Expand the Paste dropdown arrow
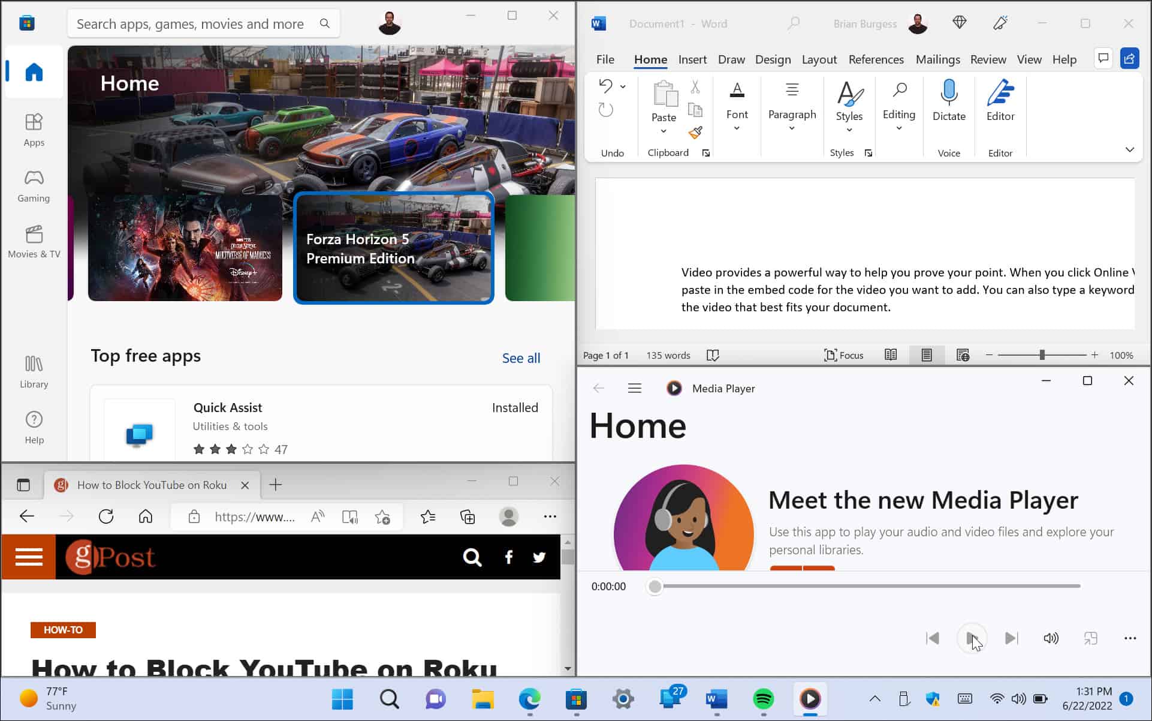Image resolution: width=1152 pixels, height=721 pixels. [664, 131]
